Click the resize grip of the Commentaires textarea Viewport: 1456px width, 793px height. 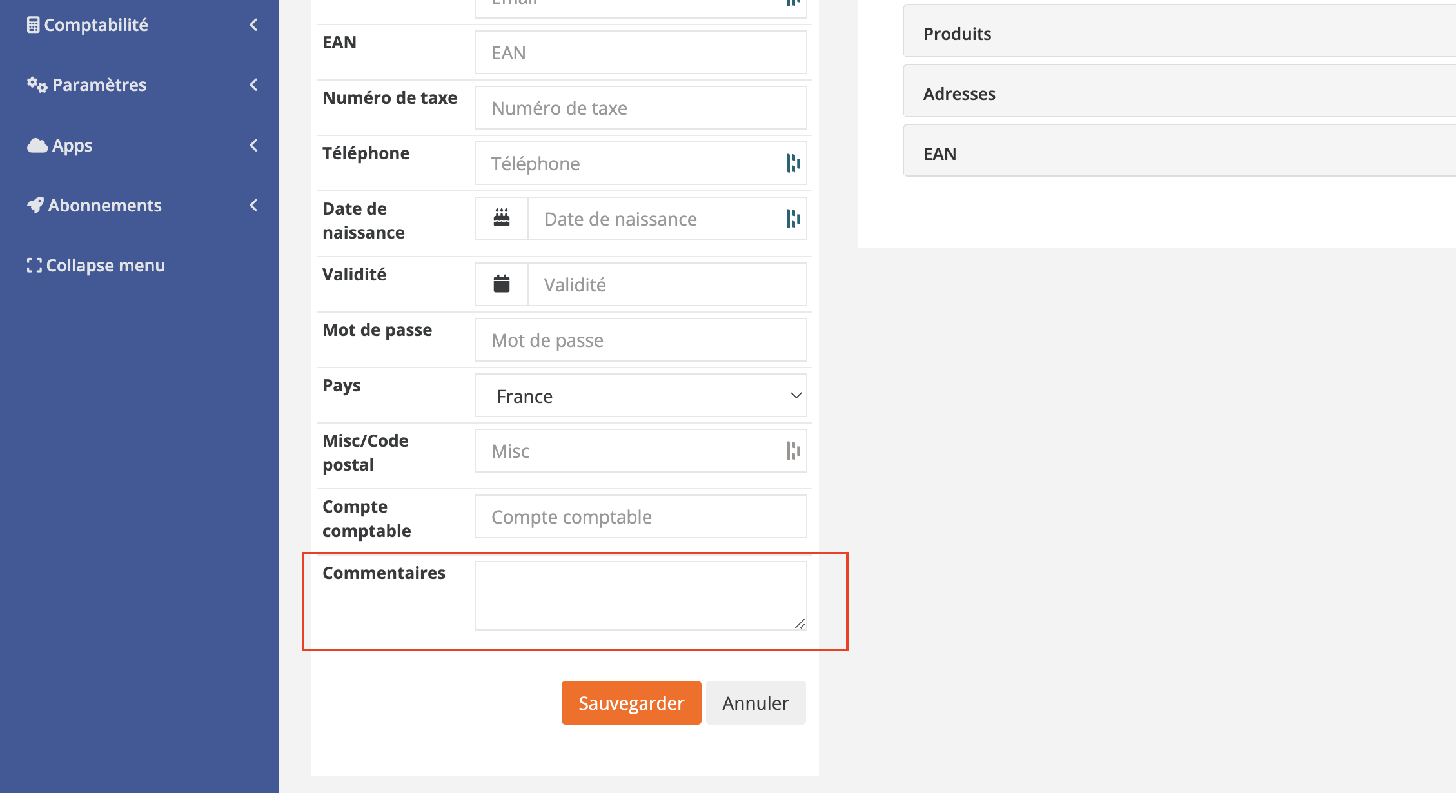pos(801,624)
